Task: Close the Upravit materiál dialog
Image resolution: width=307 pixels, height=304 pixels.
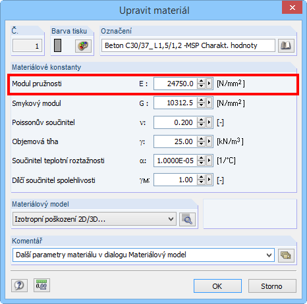Action: (292, 8)
